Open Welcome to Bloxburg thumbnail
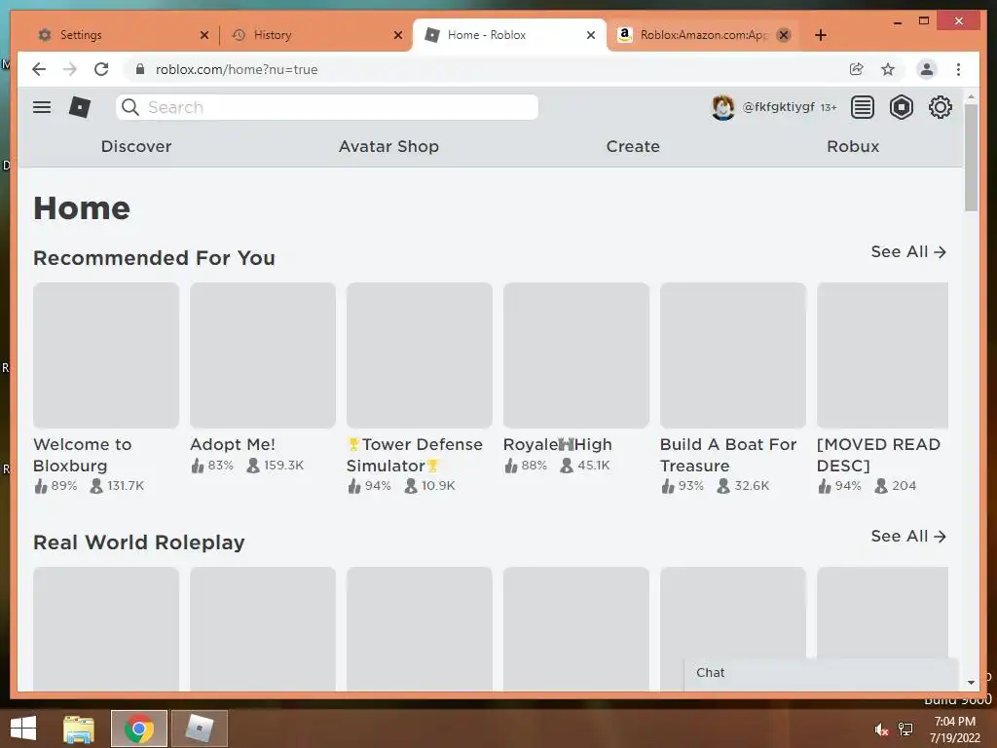 click(106, 355)
